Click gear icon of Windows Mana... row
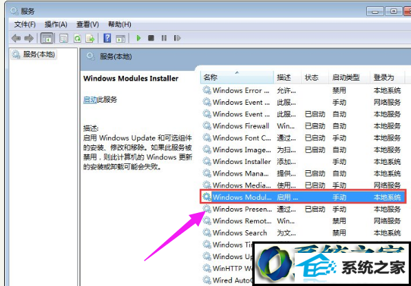The width and height of the screenshot is (411, 286). 207,173
